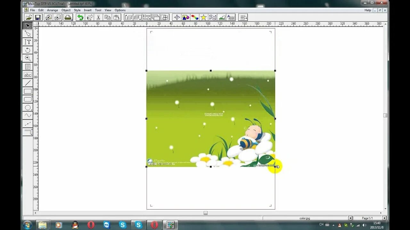The image size is (410, 230).
Task: Select the Curve wave tool
Action: 28,116
